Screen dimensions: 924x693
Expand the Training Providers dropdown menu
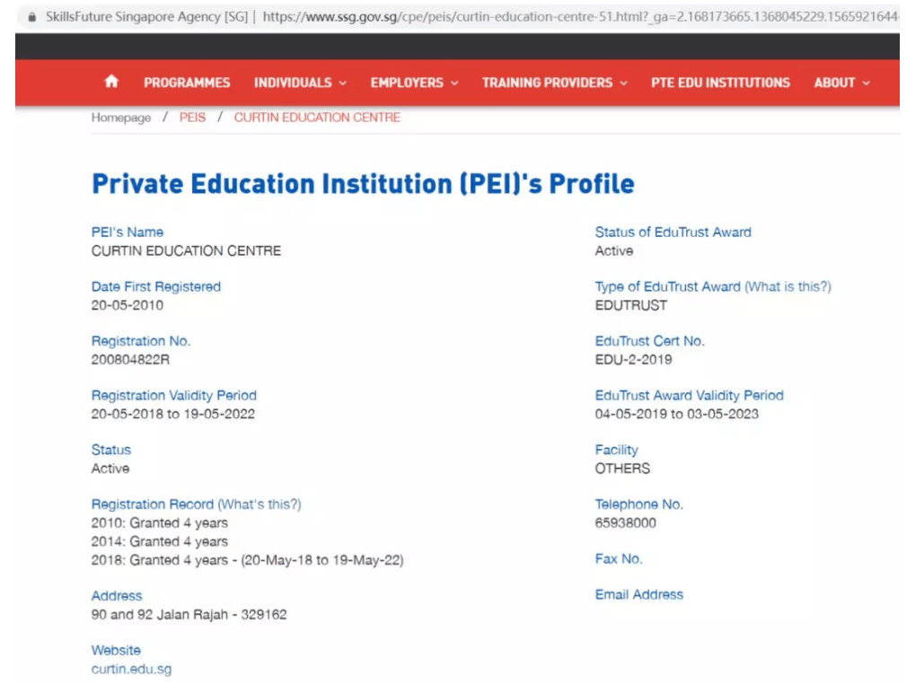click(554, 83)
